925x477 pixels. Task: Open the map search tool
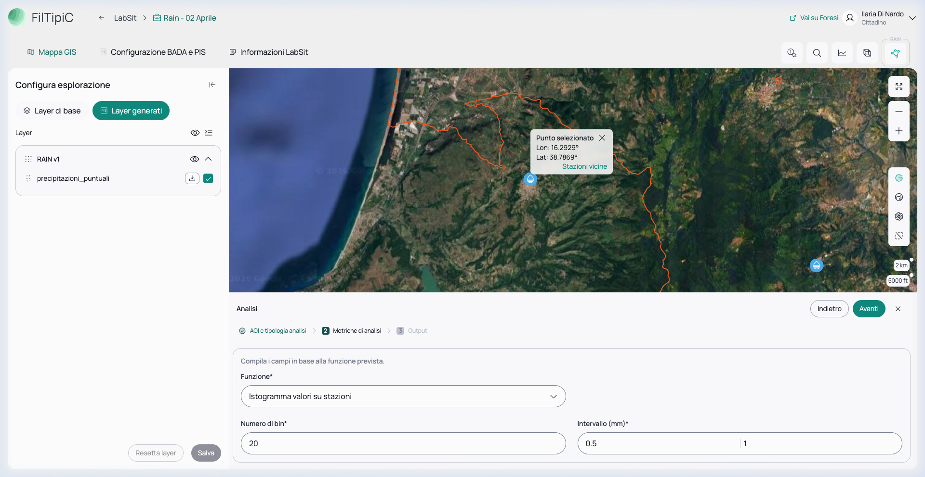point(817,53)
